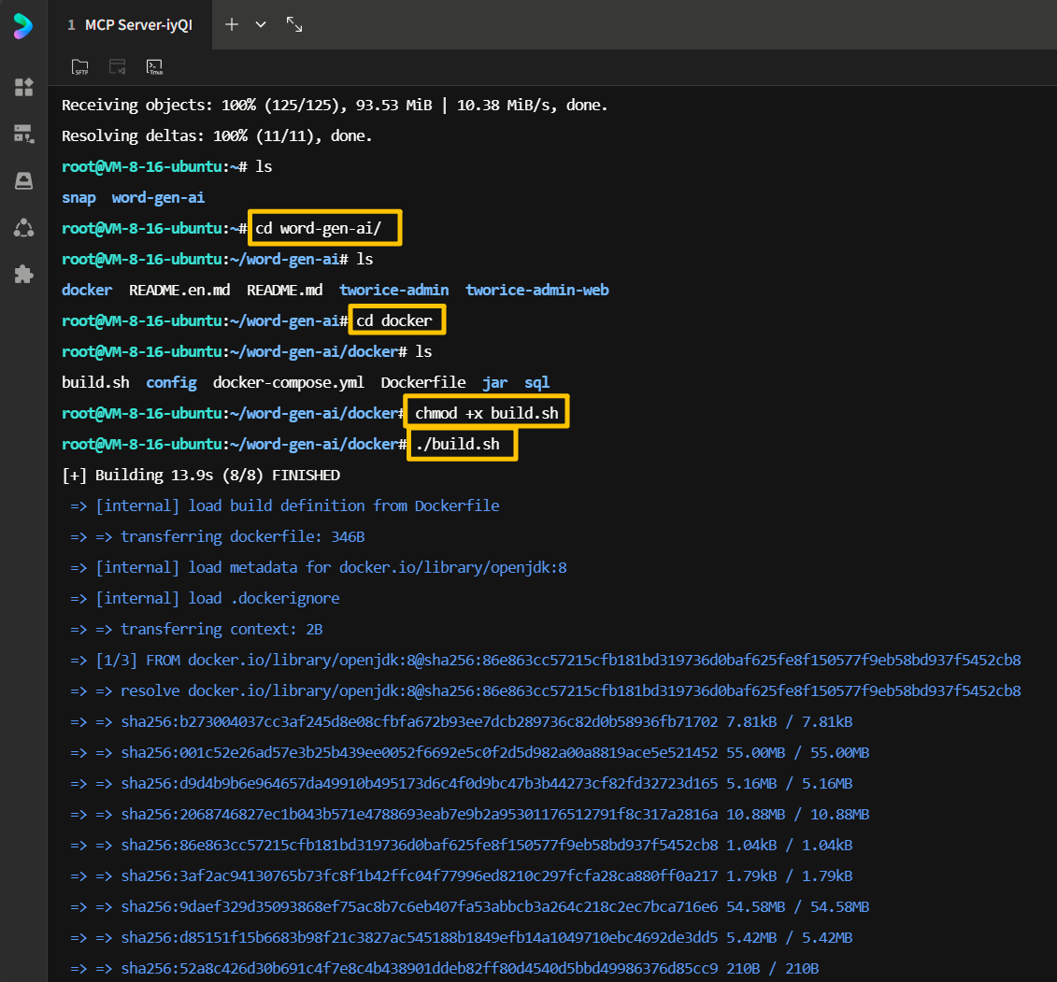Open the puzzle-piece plugins icon
The height and width of the screenshot is (982, 1057).
click(x=23, y=275)
